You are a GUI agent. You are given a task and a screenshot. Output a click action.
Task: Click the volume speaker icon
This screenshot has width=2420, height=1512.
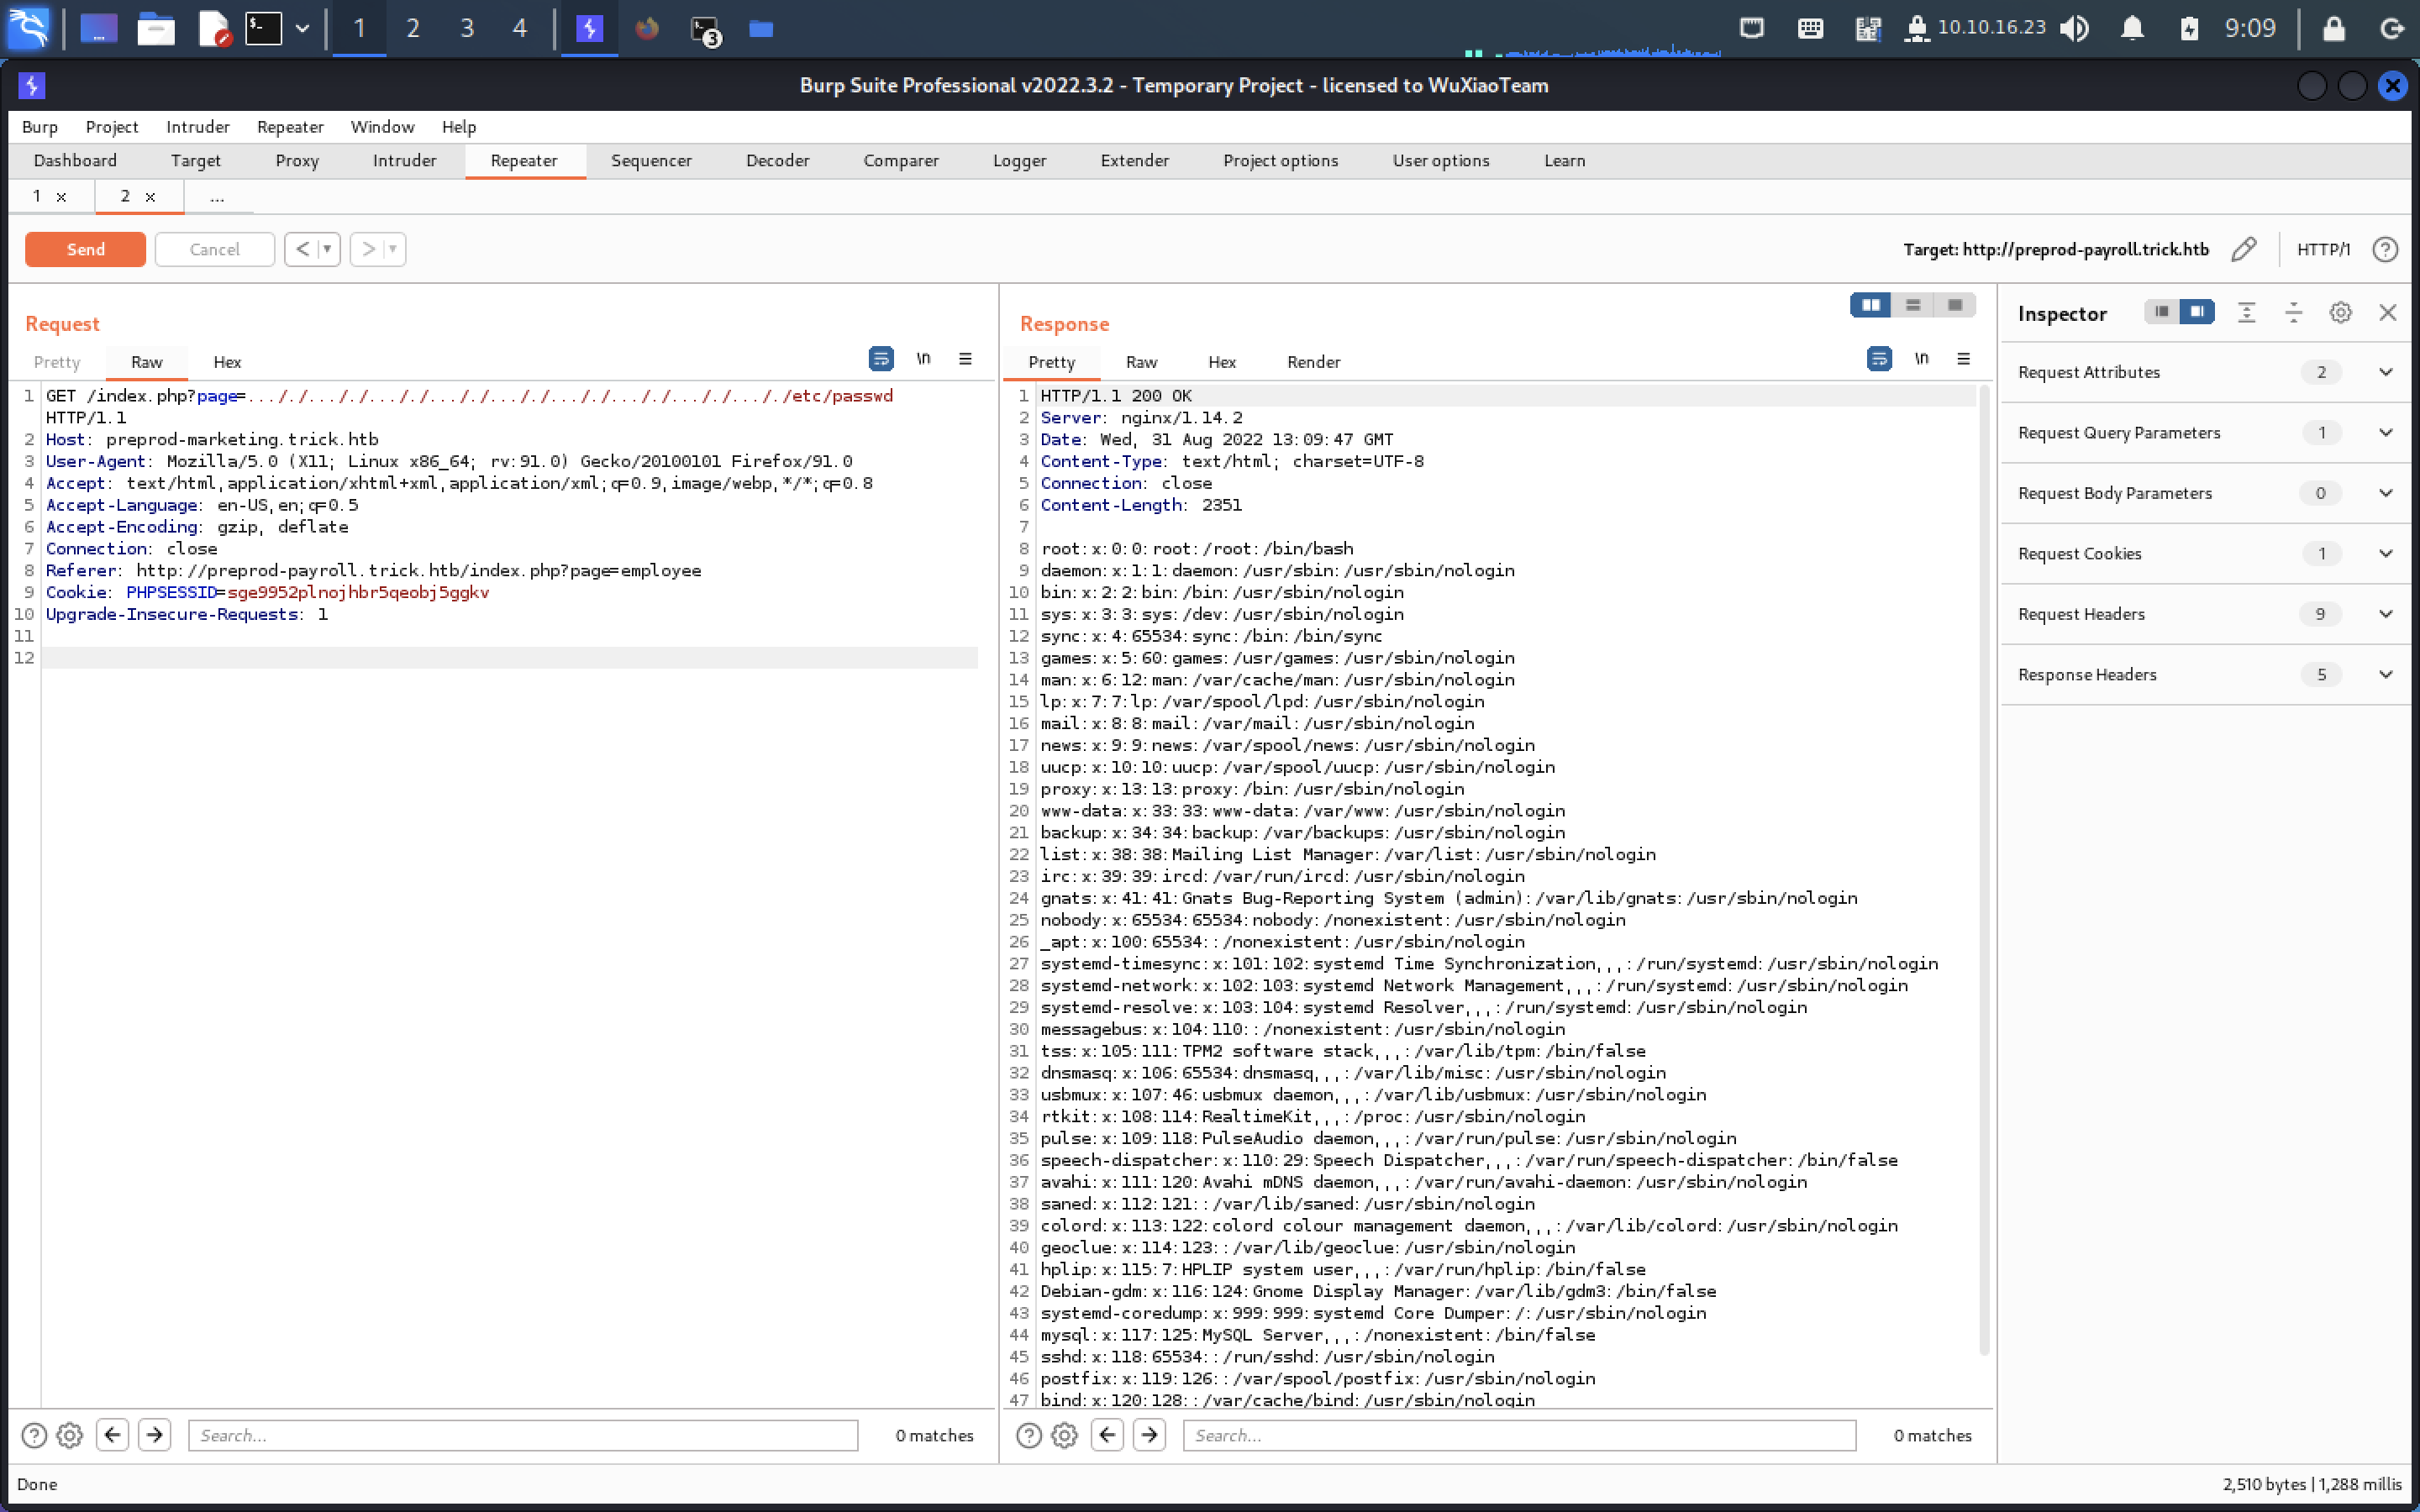[2075, 28]
